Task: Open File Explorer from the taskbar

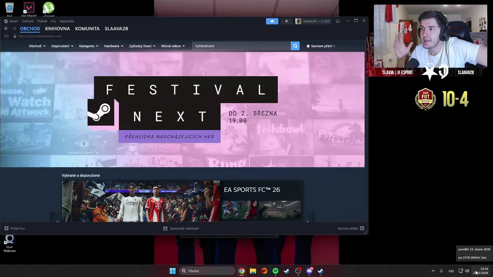Action: (253, 271)
